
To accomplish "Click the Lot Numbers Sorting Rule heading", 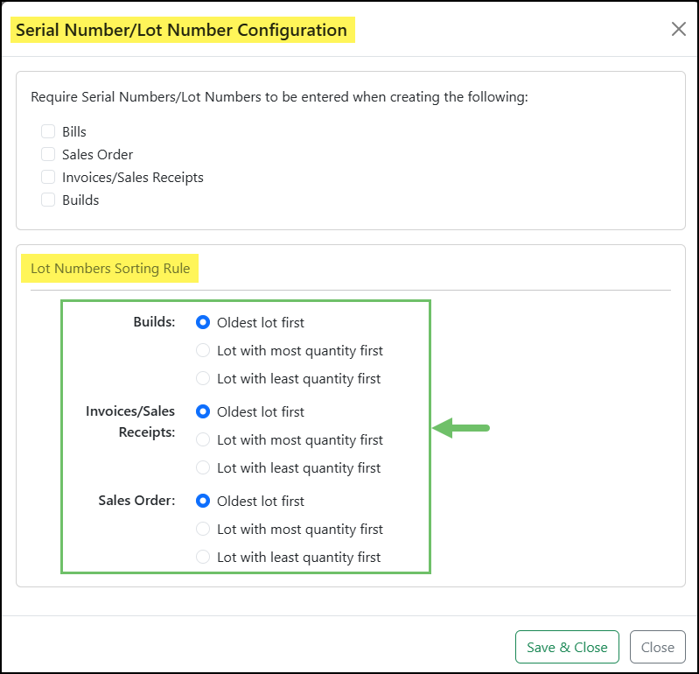I will 110,269.
